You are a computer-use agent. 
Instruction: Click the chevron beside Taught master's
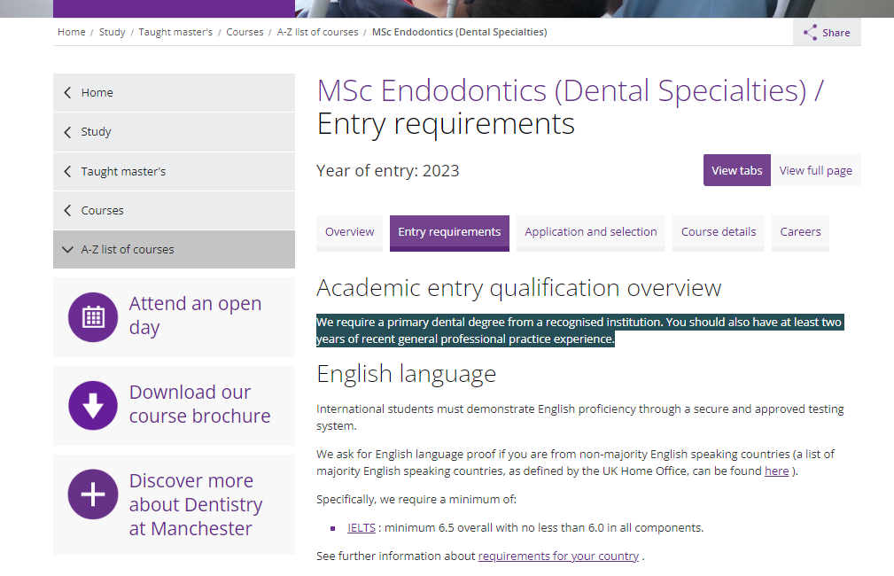[x=68, y=171]
